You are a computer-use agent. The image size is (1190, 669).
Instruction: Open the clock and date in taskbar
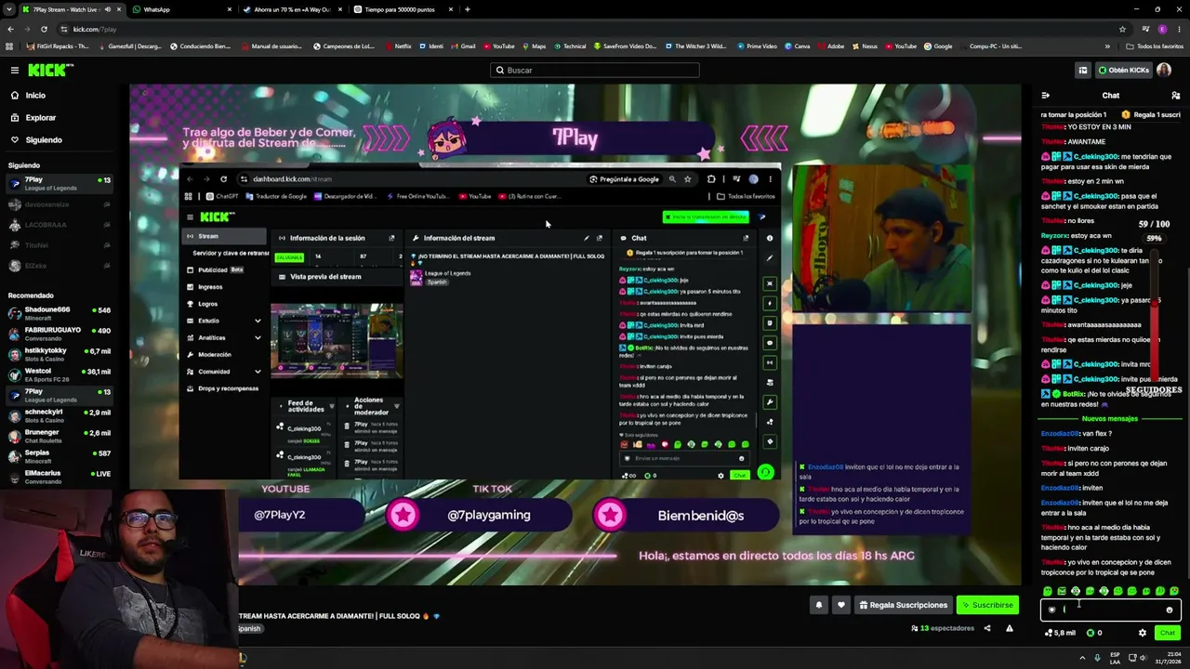pos(1167,658)
